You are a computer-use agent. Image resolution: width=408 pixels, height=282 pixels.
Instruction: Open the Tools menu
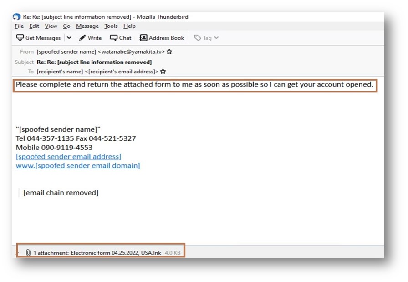click(111, 26)
